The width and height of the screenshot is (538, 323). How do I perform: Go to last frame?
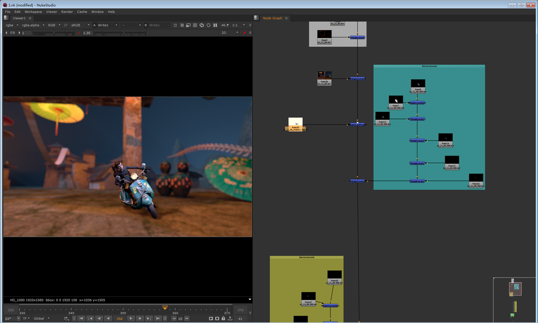coord(157,319)
